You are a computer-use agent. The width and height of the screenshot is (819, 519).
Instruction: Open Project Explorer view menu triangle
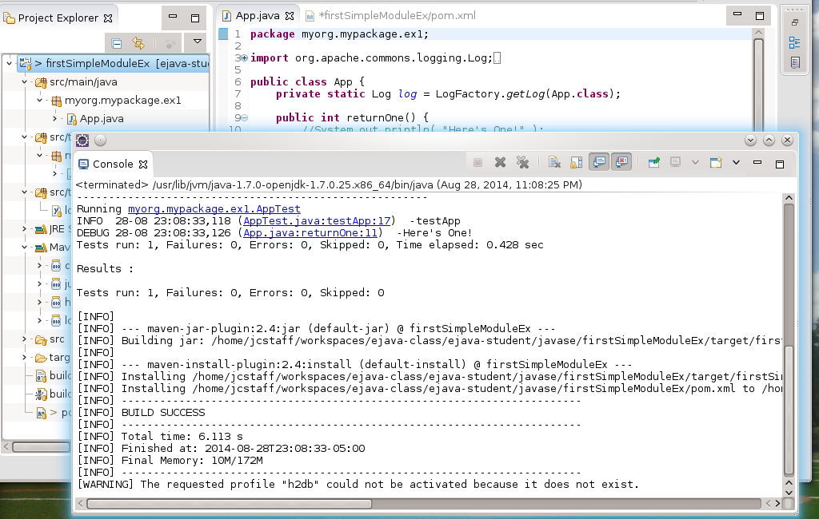(x=197, y=42)
